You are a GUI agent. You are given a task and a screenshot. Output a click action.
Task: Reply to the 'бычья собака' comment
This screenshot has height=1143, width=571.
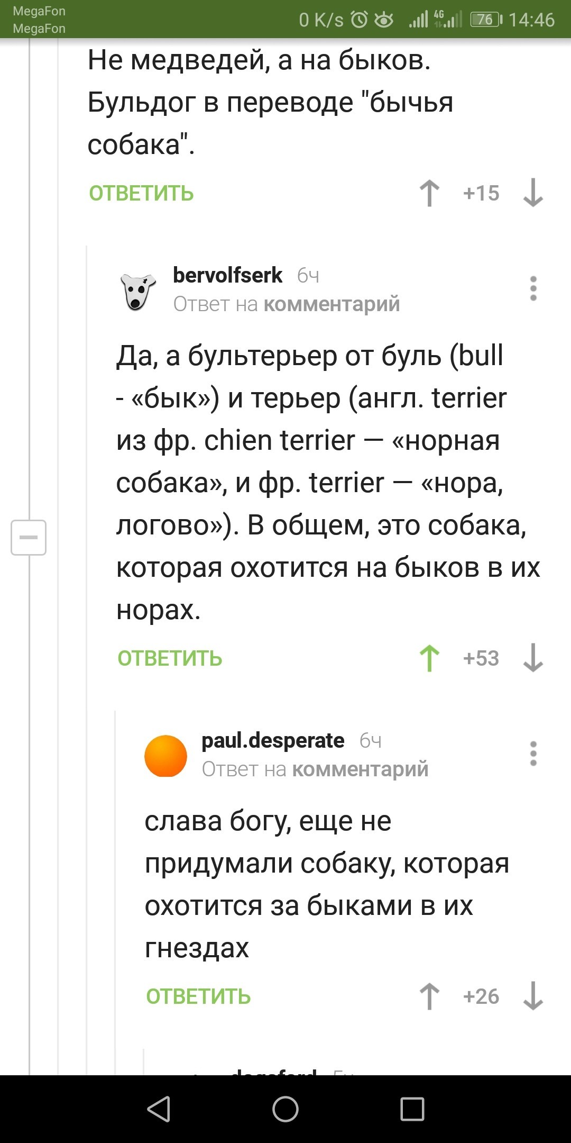point(141,194)
